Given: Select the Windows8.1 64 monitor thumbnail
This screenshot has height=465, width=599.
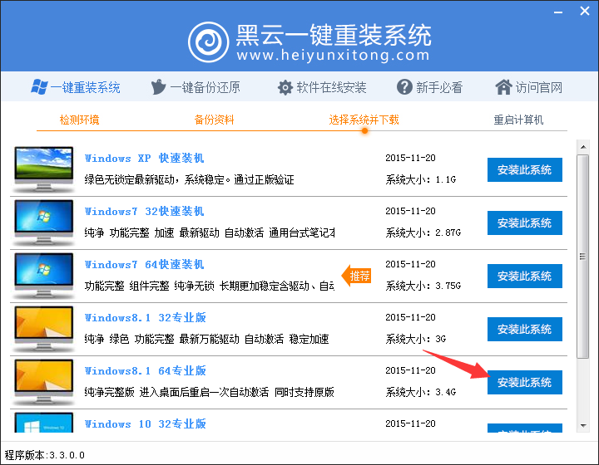Looking at the screenshot, I should [x=43, y=382].
